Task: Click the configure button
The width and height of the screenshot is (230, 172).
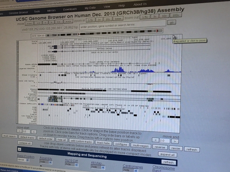Action: point(121,144)
